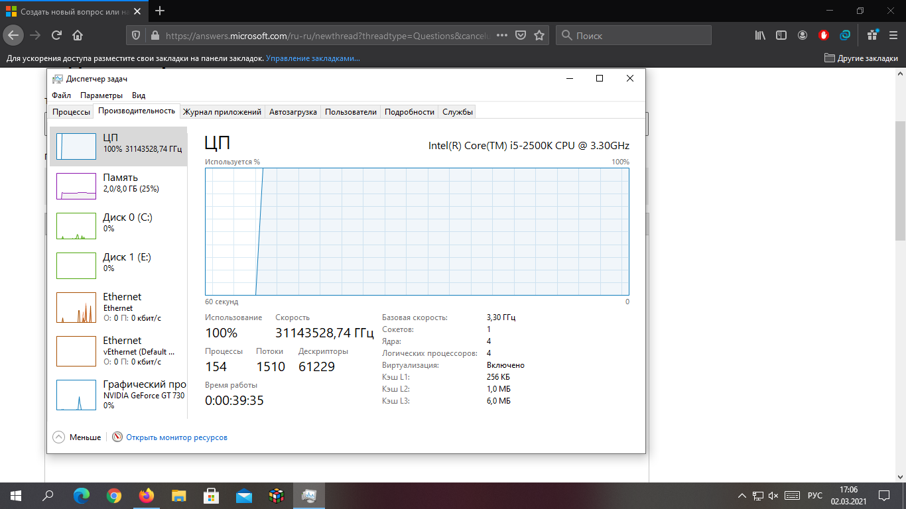Open Microsoft Store from taskbar

pos(211,496)
